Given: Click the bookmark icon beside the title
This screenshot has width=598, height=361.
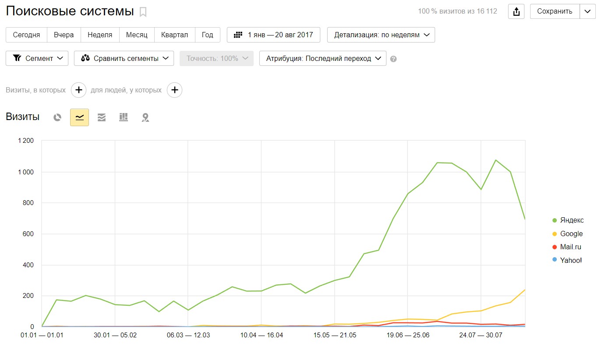Looking at the screenshot, I should point(143,12).
